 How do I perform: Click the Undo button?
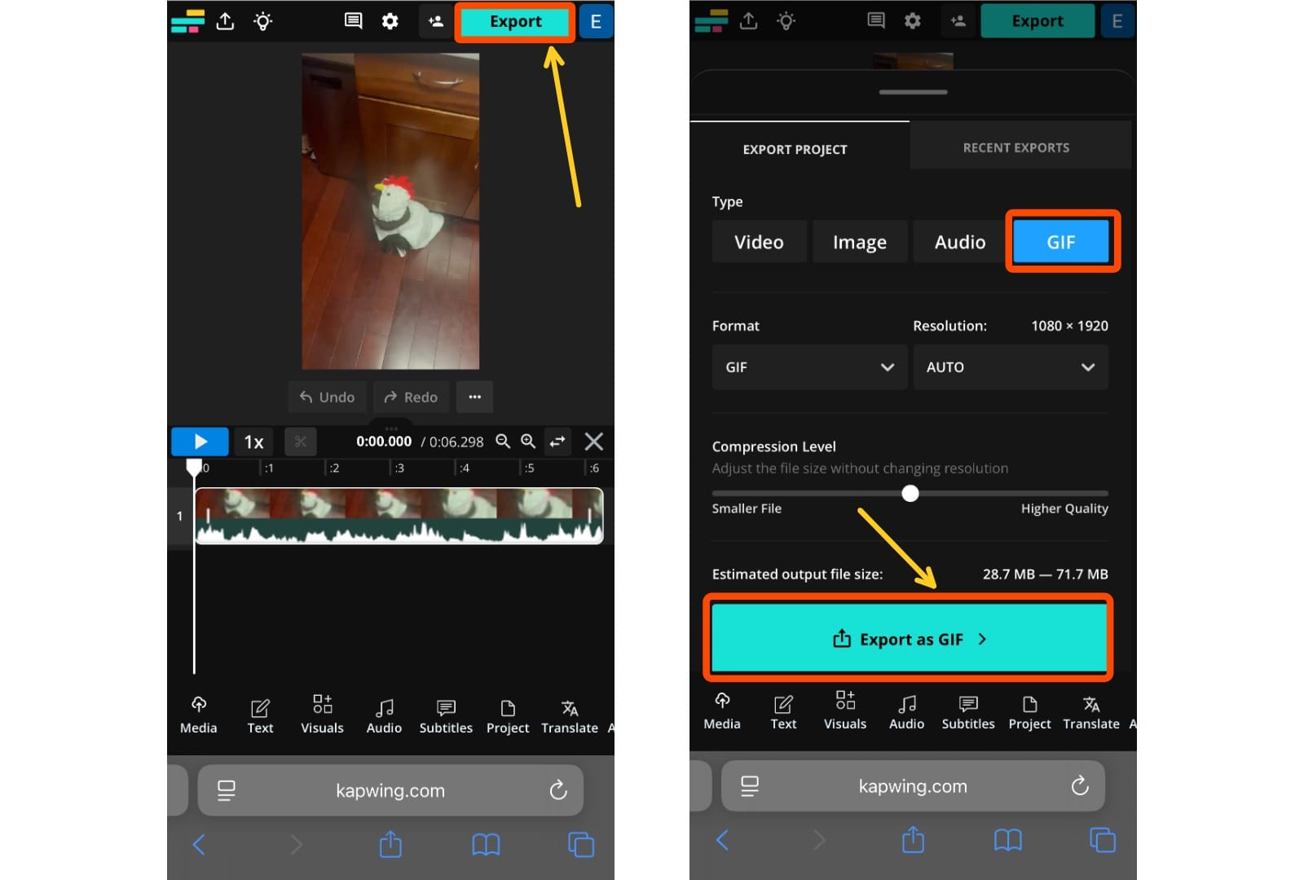pos(327,397)
